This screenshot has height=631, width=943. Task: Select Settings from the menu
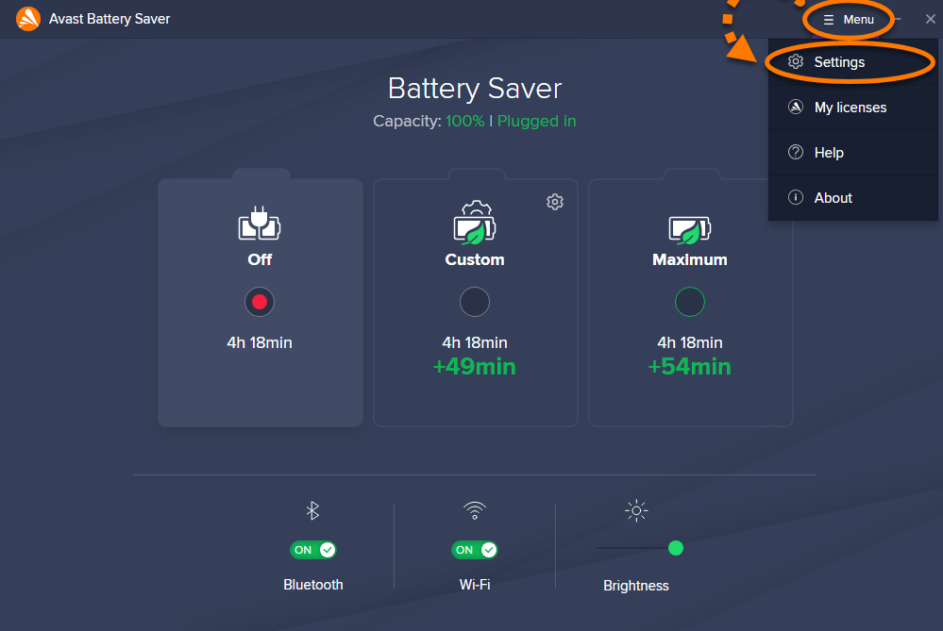click(x=852, y=62)
